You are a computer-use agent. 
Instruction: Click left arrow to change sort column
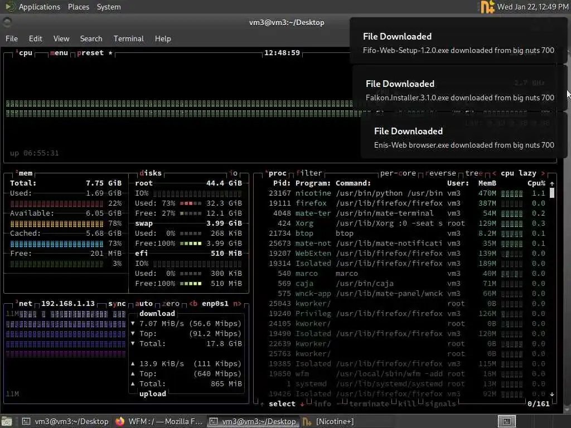(494, 173)
